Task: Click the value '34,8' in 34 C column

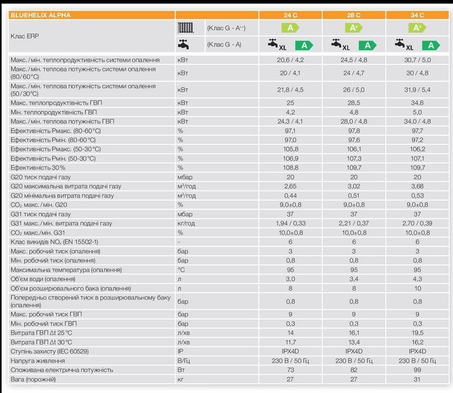Action: [417, 103]
